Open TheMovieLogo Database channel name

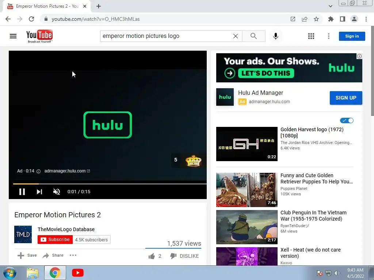66,229
